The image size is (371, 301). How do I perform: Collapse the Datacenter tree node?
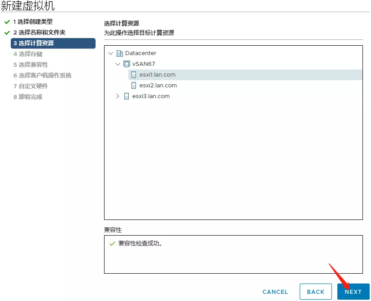pyautogui.click(x=111, y=53)
